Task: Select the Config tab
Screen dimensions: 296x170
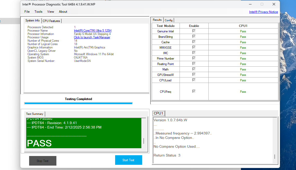Action: (x=169, y=20)
